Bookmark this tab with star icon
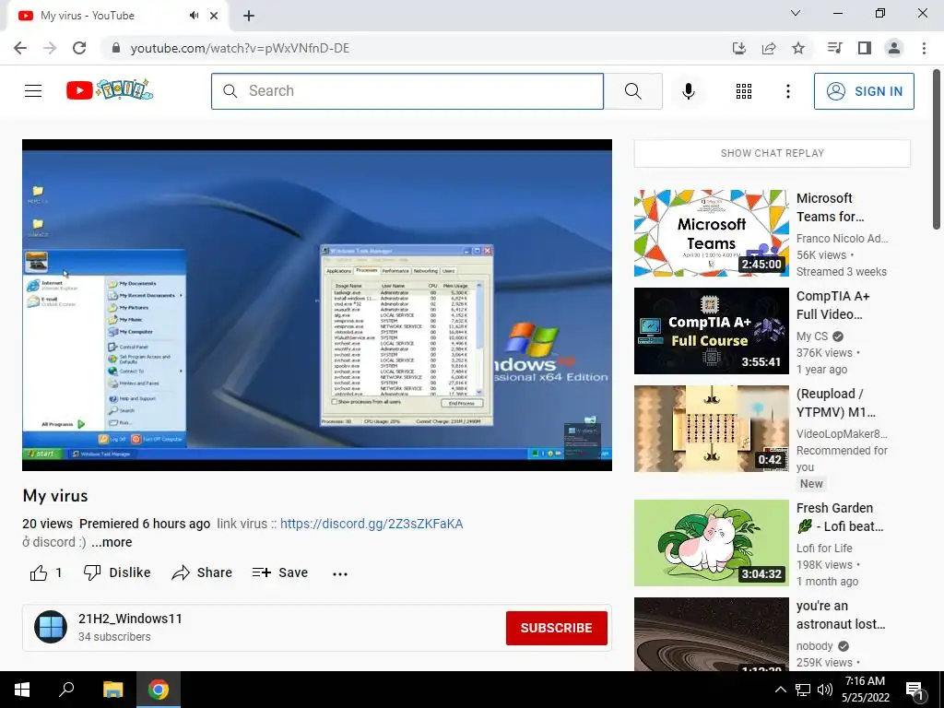Image resolution: width=944 pixels, height=708 pixels. click(x=798, y=48)
